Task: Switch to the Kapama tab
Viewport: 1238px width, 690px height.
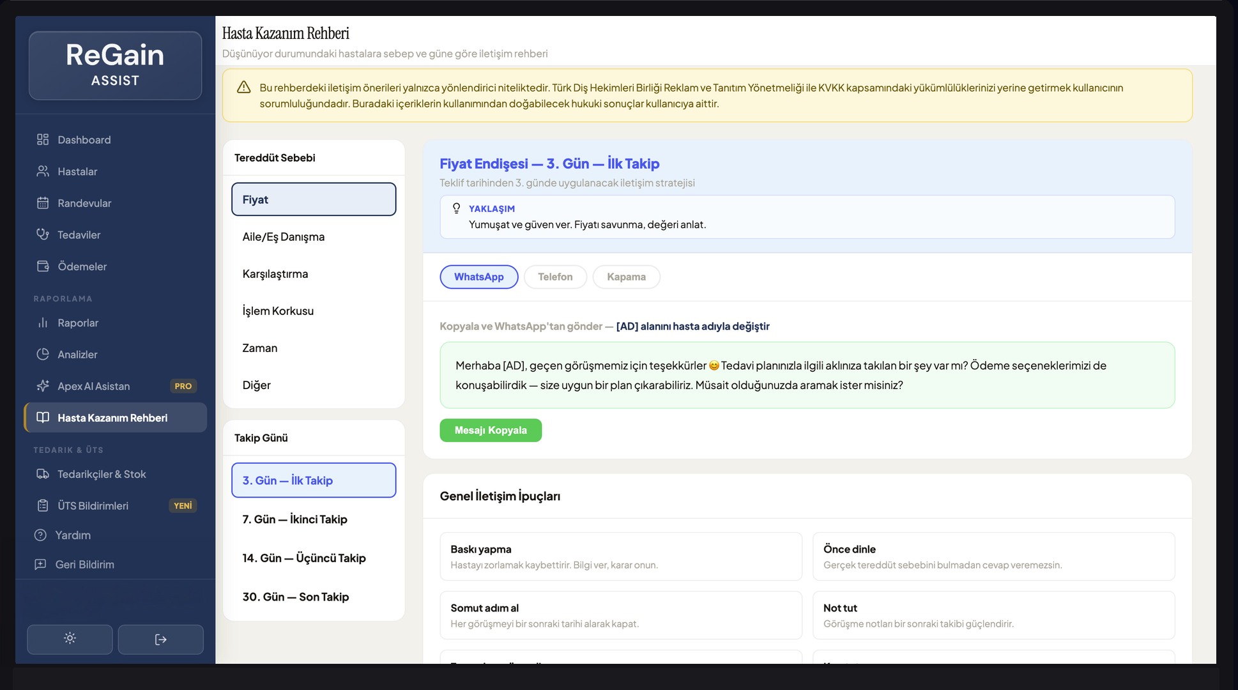Action: (x=625, y=277)
